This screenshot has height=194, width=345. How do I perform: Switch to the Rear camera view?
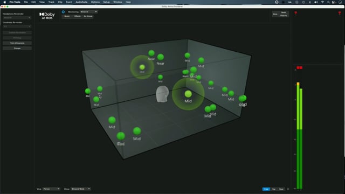281,189
